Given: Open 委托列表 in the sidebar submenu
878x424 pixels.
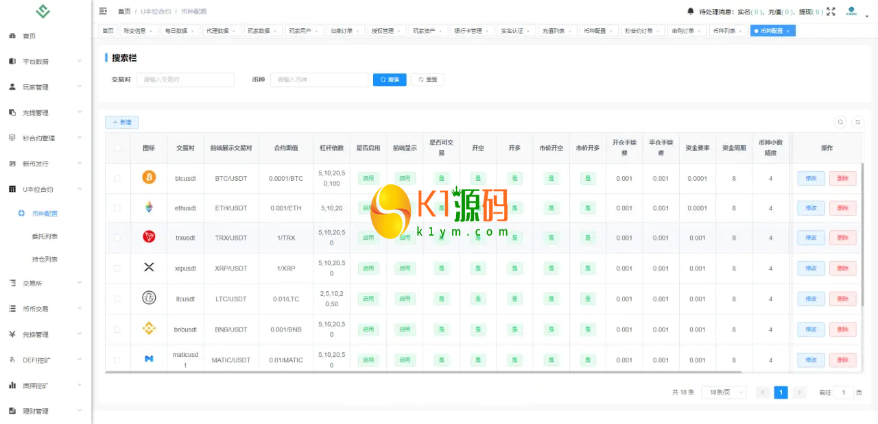Looking at the screenshot, I should click(x=45, y=236).
